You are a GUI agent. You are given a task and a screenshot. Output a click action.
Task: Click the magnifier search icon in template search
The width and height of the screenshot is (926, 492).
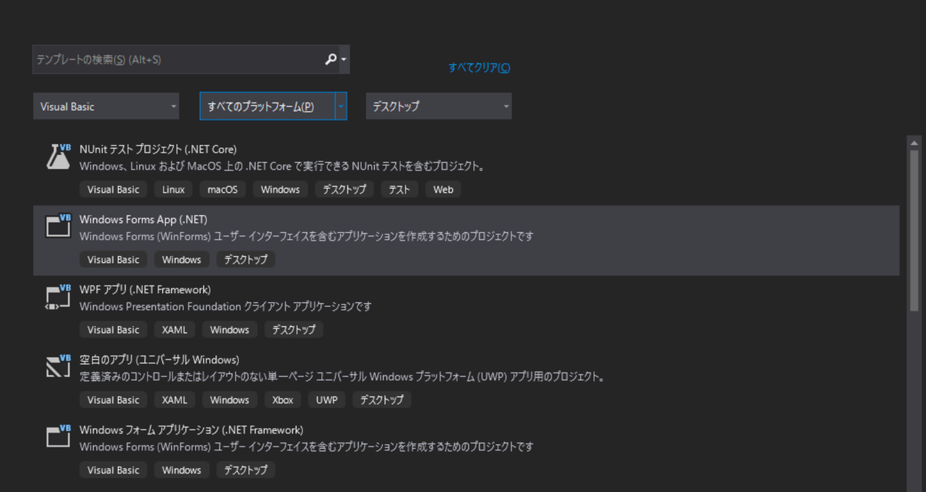(330, 59)
